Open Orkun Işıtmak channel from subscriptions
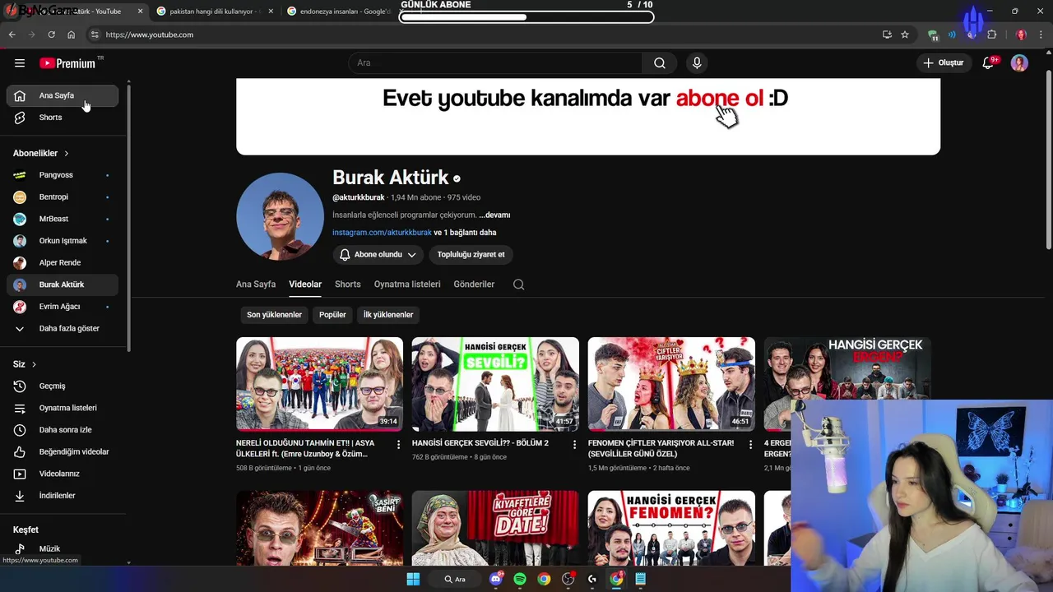This screenshot has height=592, width=1053. click(x=63, y=241)
